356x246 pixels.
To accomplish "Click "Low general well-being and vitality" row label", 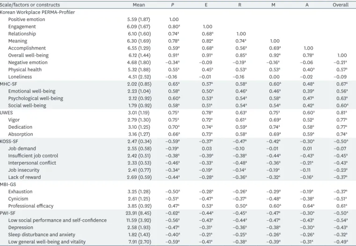I will coord(47,242).
